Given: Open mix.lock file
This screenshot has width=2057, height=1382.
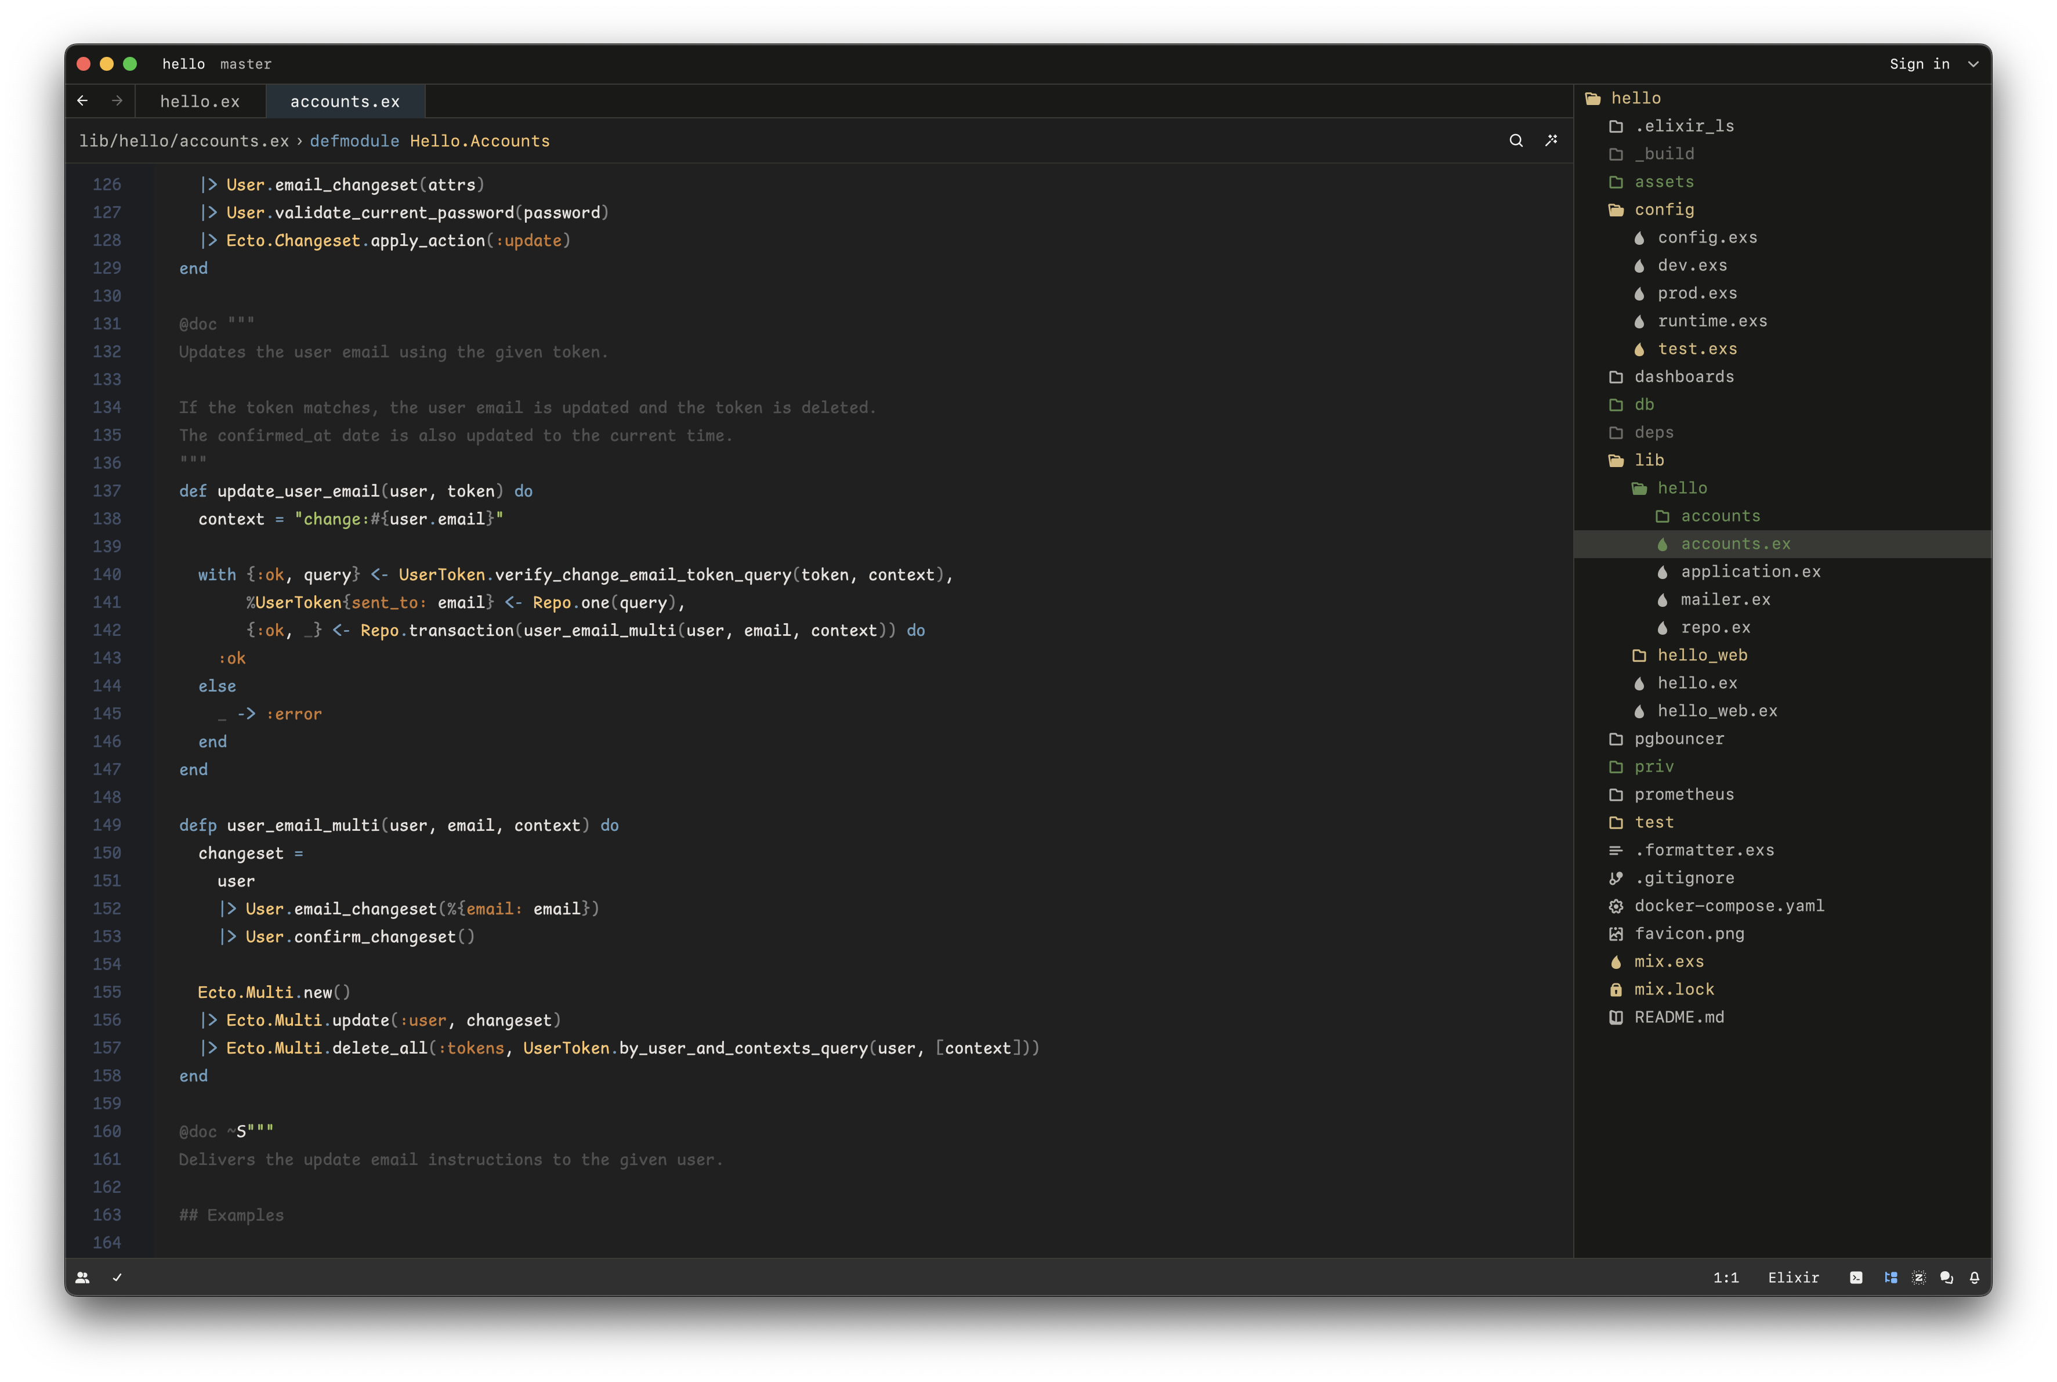Looking at the screenshot, I should tap(1782, 989).
